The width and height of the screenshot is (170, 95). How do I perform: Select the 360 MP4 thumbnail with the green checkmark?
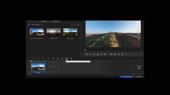pyautogui.click(x=37, y=32)
